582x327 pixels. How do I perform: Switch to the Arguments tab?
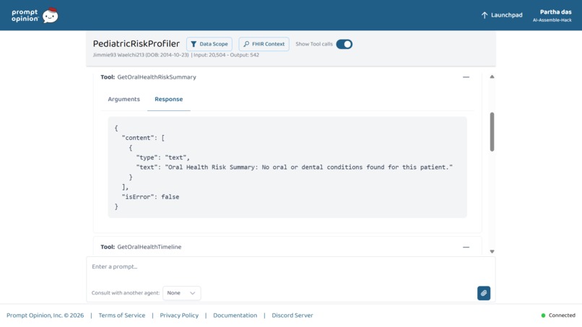point(124,99)
